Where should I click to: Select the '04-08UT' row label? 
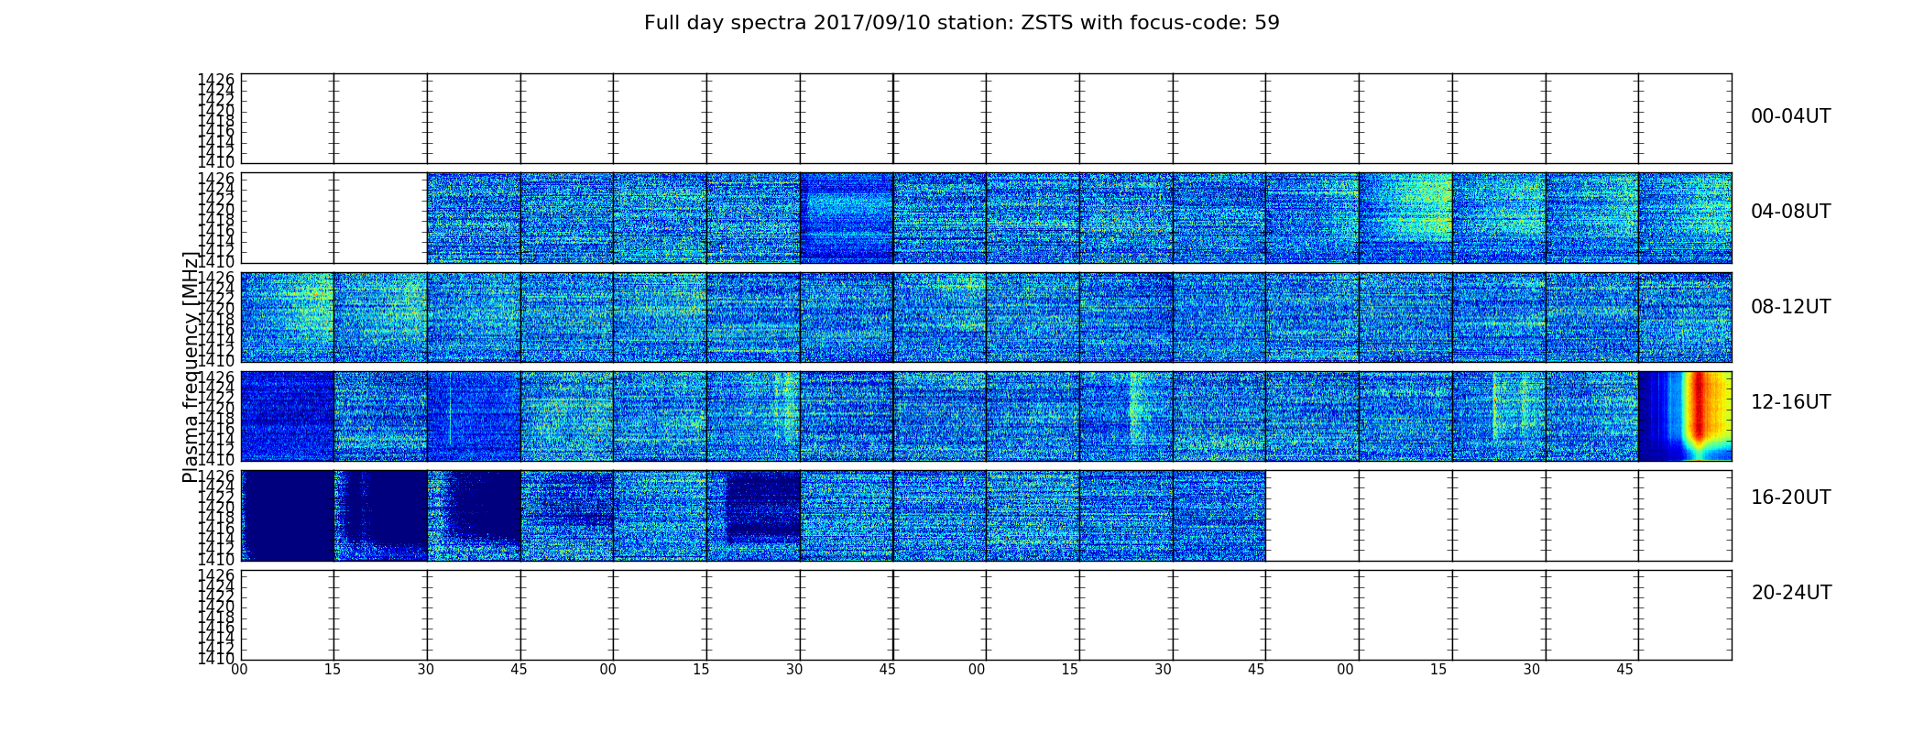1790,212
